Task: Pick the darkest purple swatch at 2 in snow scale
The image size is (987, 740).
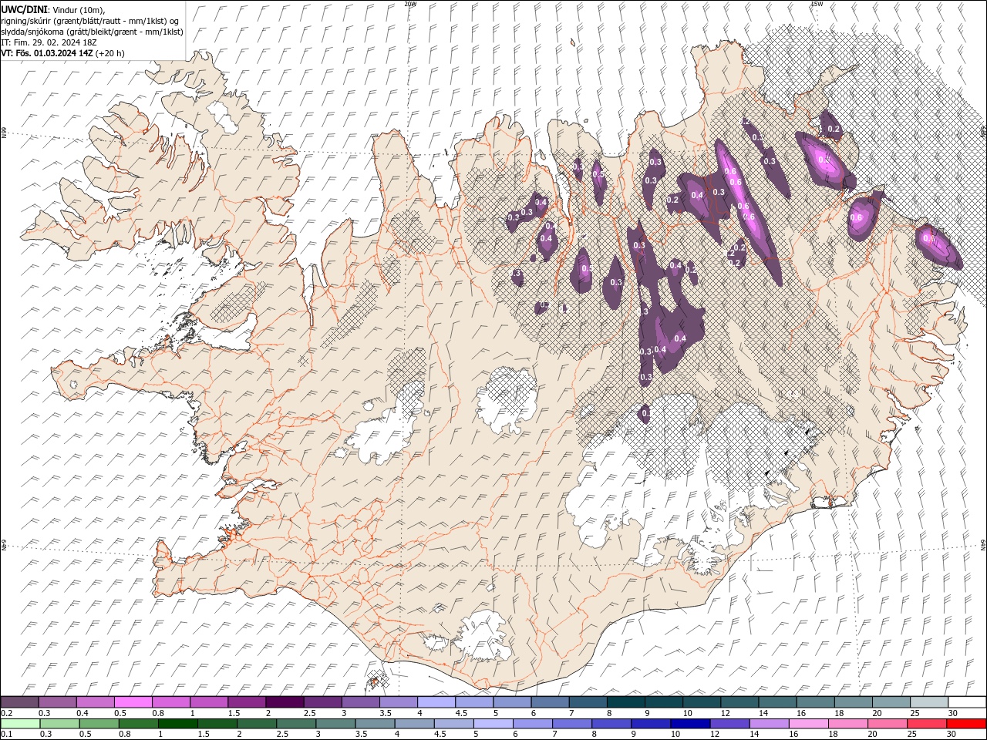Action: [285, 702]
